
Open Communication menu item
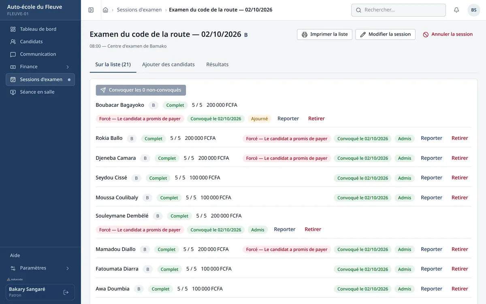click(40, 54)
